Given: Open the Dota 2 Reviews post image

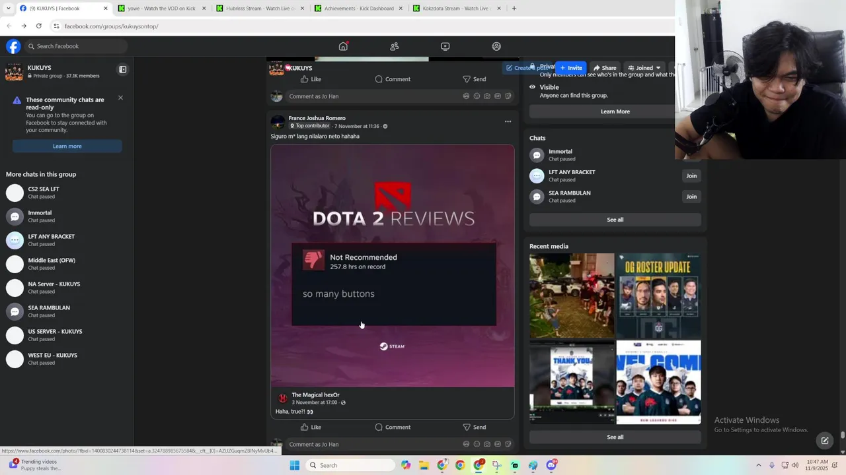Looking at the screenshot, I should tap(393, 266).
